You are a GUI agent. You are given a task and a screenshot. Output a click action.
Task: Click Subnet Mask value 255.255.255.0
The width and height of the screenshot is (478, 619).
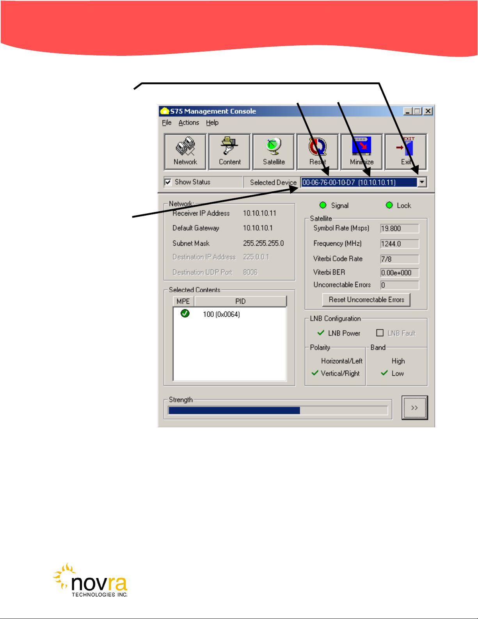tap(263, 243)
